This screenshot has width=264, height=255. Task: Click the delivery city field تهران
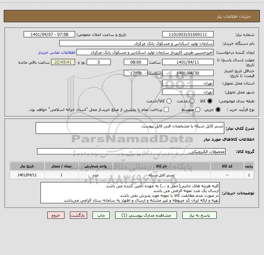pyautogui.click(x=188, y=92)
